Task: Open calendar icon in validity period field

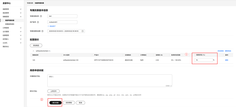Action: point(82,31)
